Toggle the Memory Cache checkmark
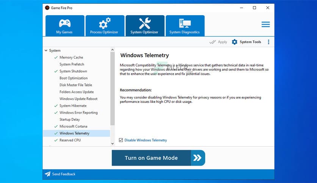Image resolution: width=317 pixels, height=183 pixels. click(56, 57)
